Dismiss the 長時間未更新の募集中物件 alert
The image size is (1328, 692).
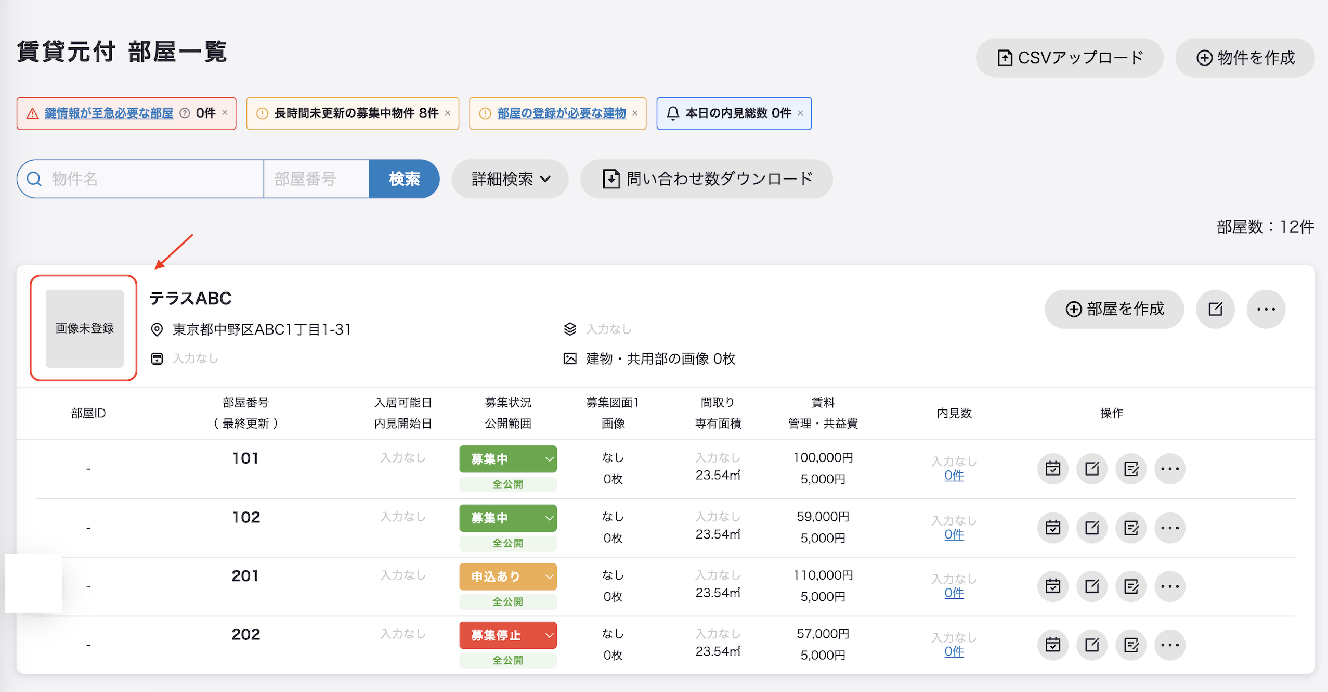[448, 113]
